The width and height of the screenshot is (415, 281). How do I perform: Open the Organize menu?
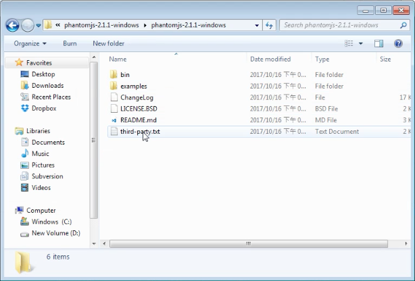click(30, 43)
